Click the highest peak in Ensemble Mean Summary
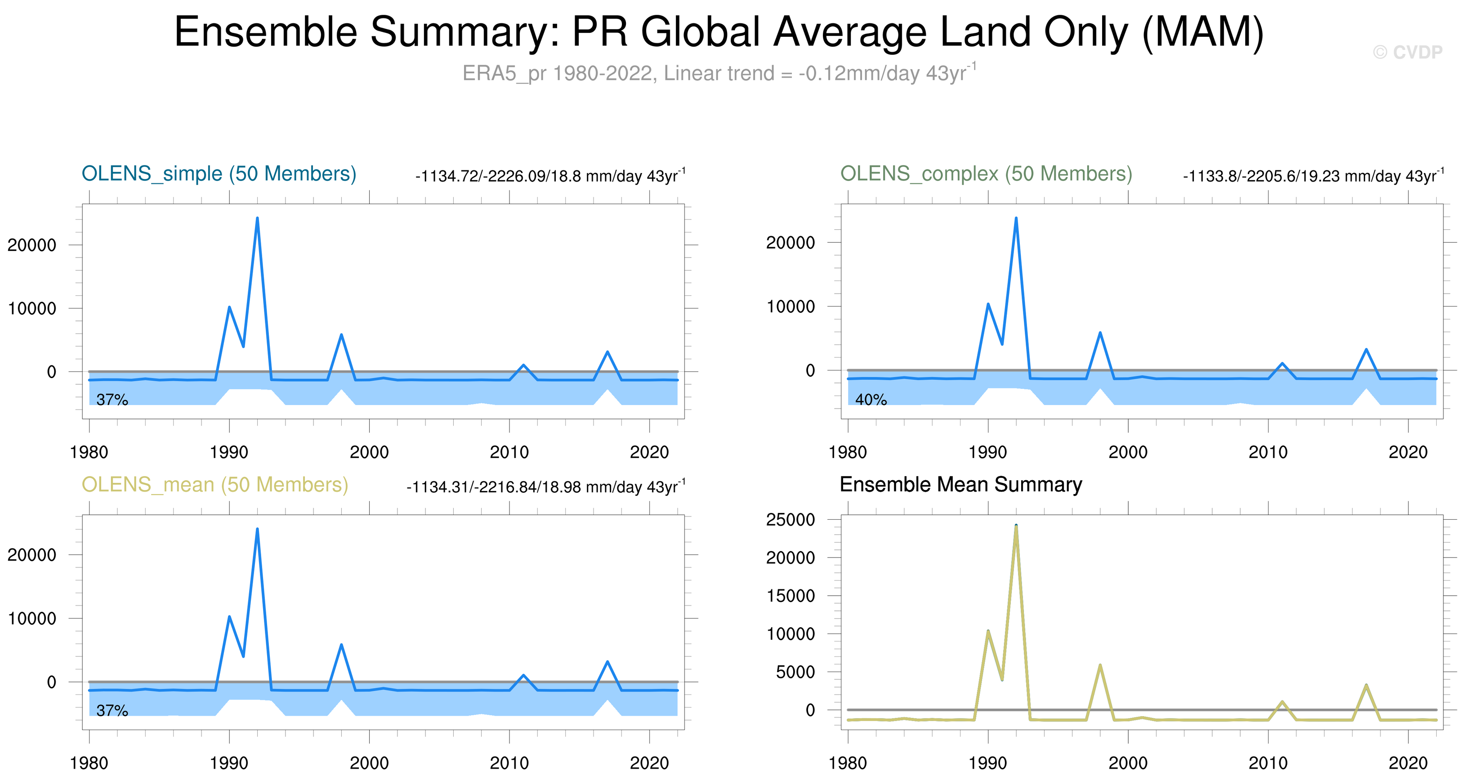The height and width of the screenshot is (784, 1465). click(x=1016, y=527)
